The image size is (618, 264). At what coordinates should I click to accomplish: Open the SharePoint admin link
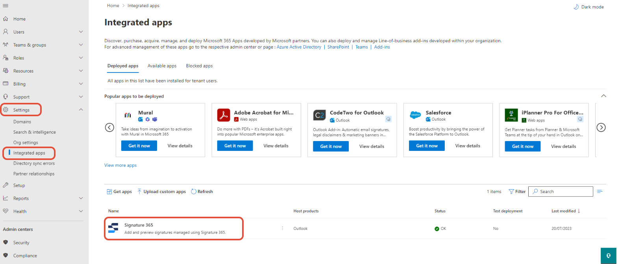click(x=338, y=47)
